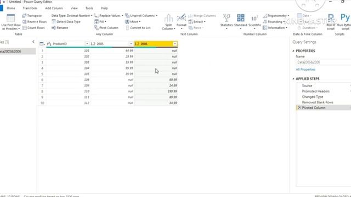
Task: Click the Split Column icon
Action: [x=168, y=18]
